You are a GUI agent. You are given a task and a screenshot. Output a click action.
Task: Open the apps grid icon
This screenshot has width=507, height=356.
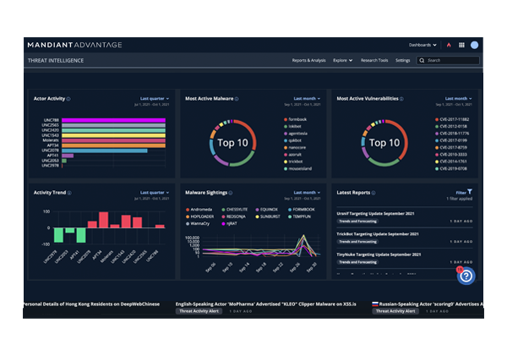click(461, 45)
